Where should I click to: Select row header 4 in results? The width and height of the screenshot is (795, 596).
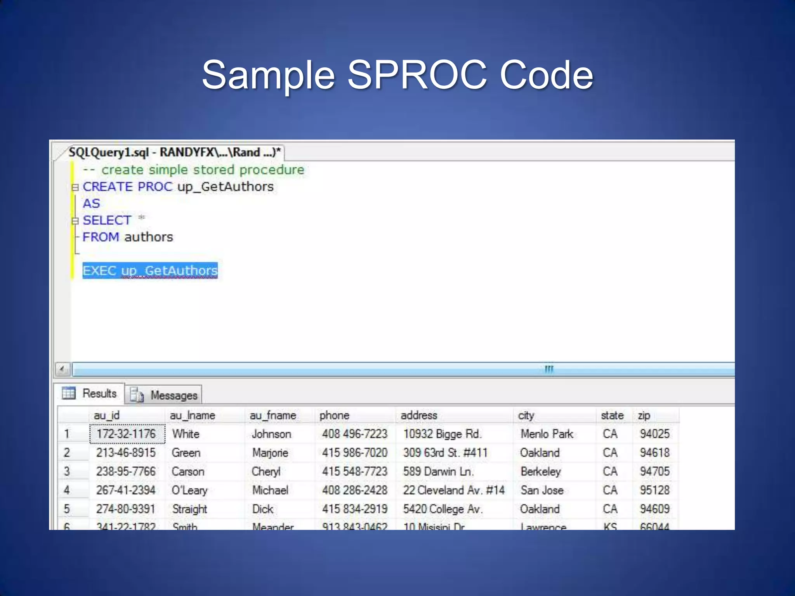click(73, 490)
